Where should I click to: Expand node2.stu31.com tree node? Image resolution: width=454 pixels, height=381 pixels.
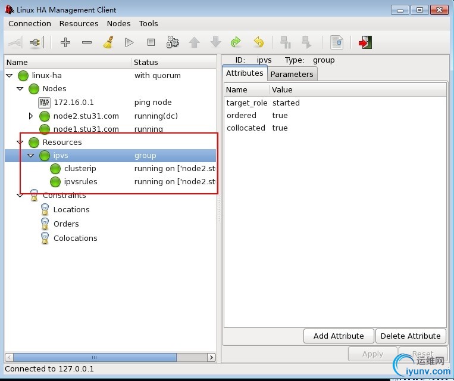[31, 116]
